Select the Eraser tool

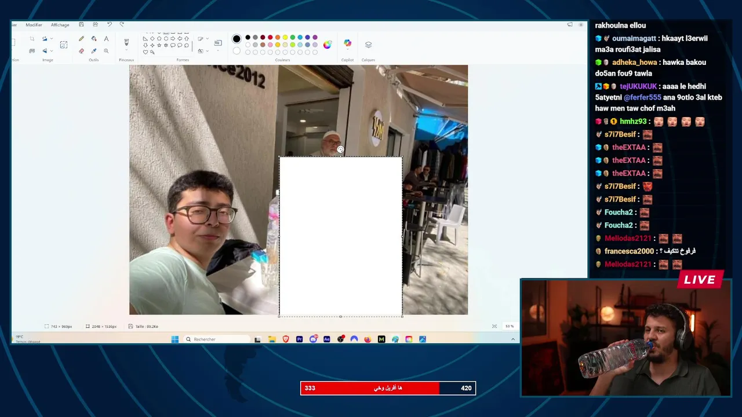[81, 50]
